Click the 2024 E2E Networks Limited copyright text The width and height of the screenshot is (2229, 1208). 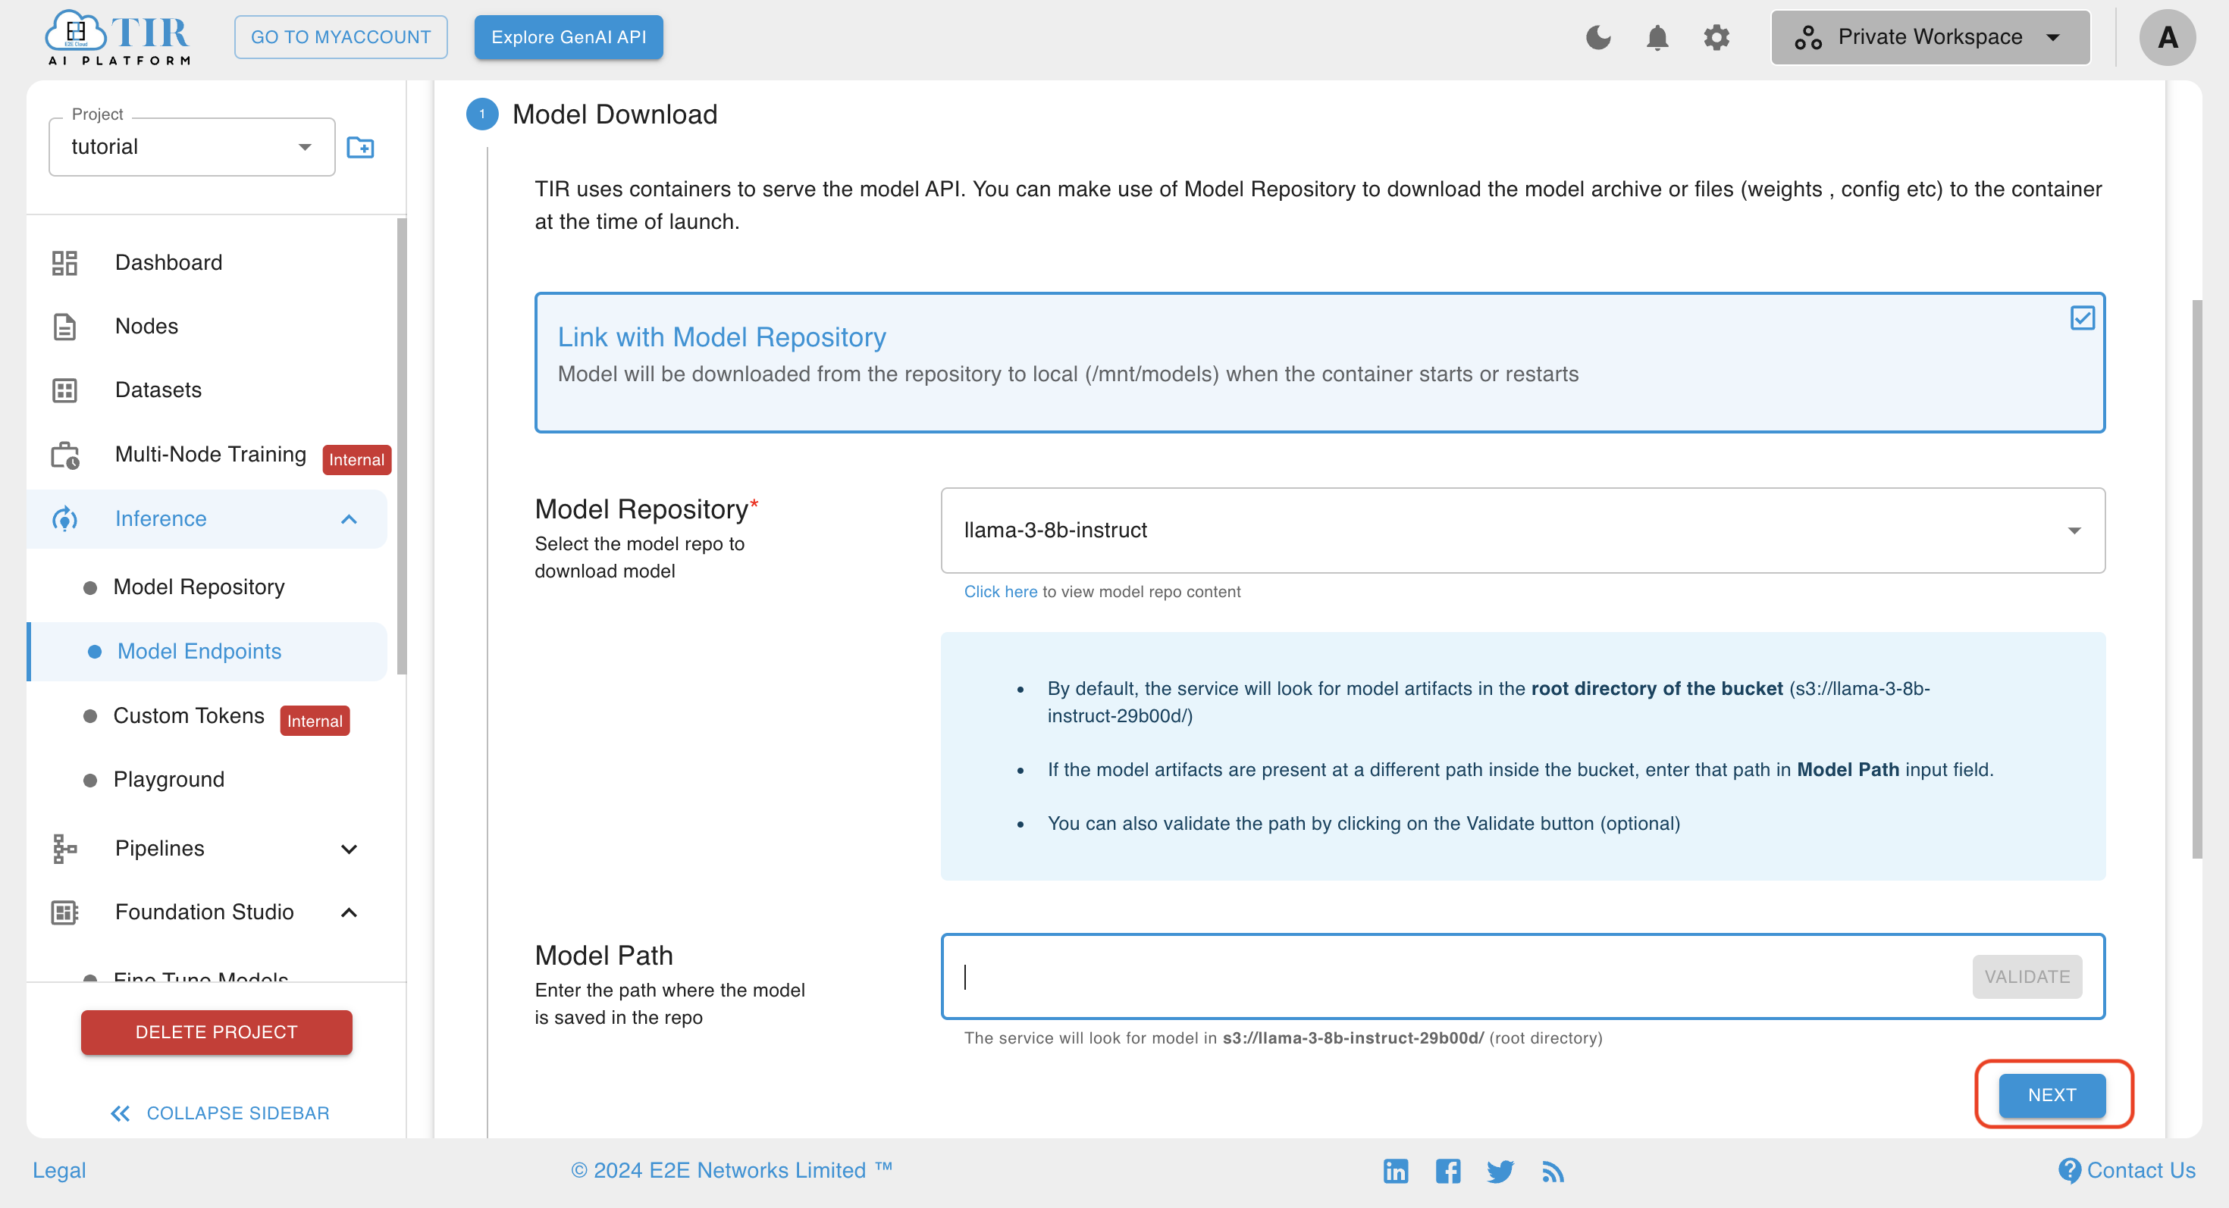point(731,1170)
